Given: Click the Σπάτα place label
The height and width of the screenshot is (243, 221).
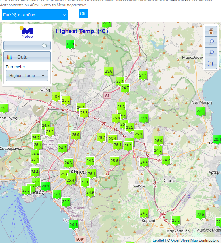Looking at the screenshot, I should click(170, 181).
